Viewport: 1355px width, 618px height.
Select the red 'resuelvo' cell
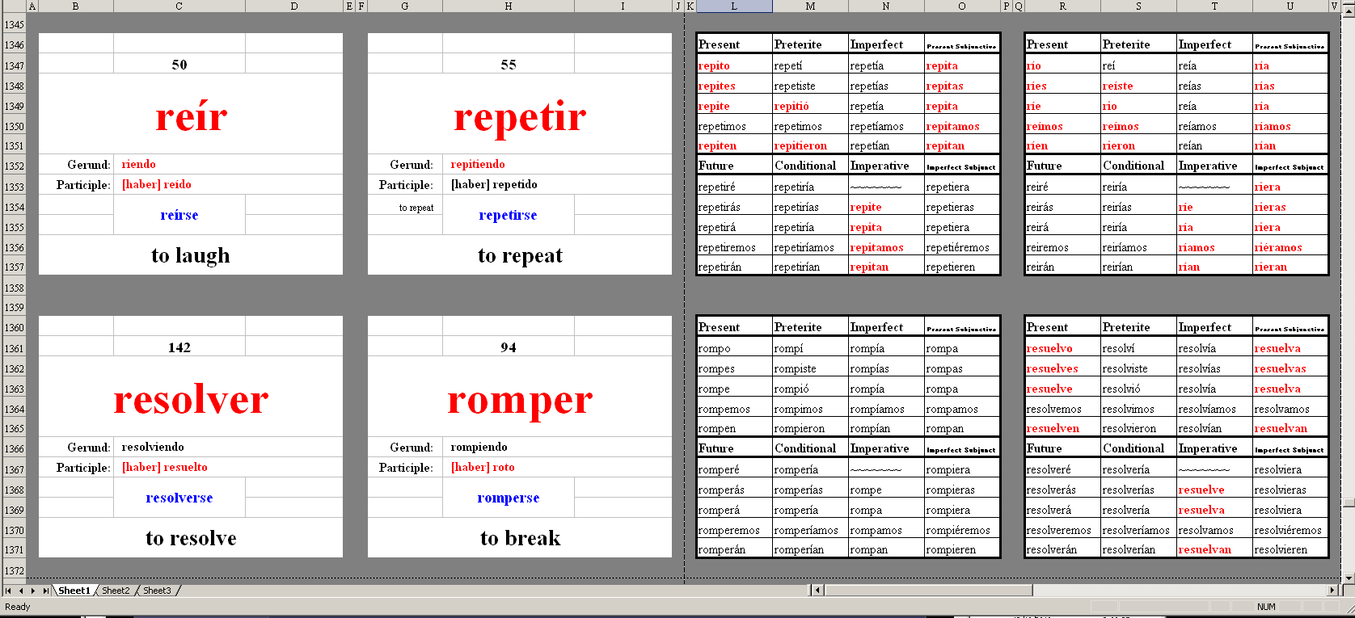(1062, 348)
